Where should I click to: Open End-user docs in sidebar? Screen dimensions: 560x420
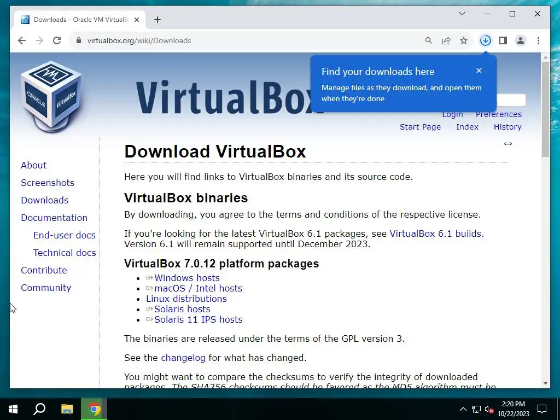(x=65, y=235)
